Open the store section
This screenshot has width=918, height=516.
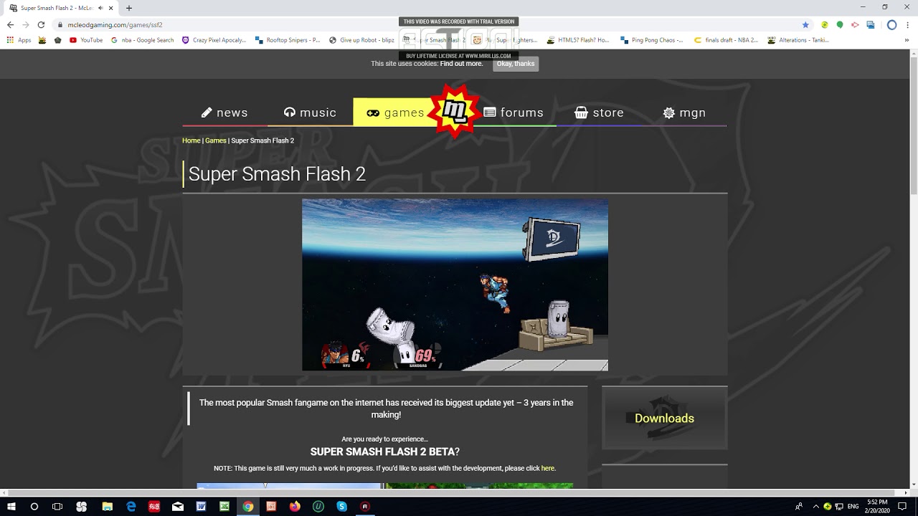(x=599, y=113)
